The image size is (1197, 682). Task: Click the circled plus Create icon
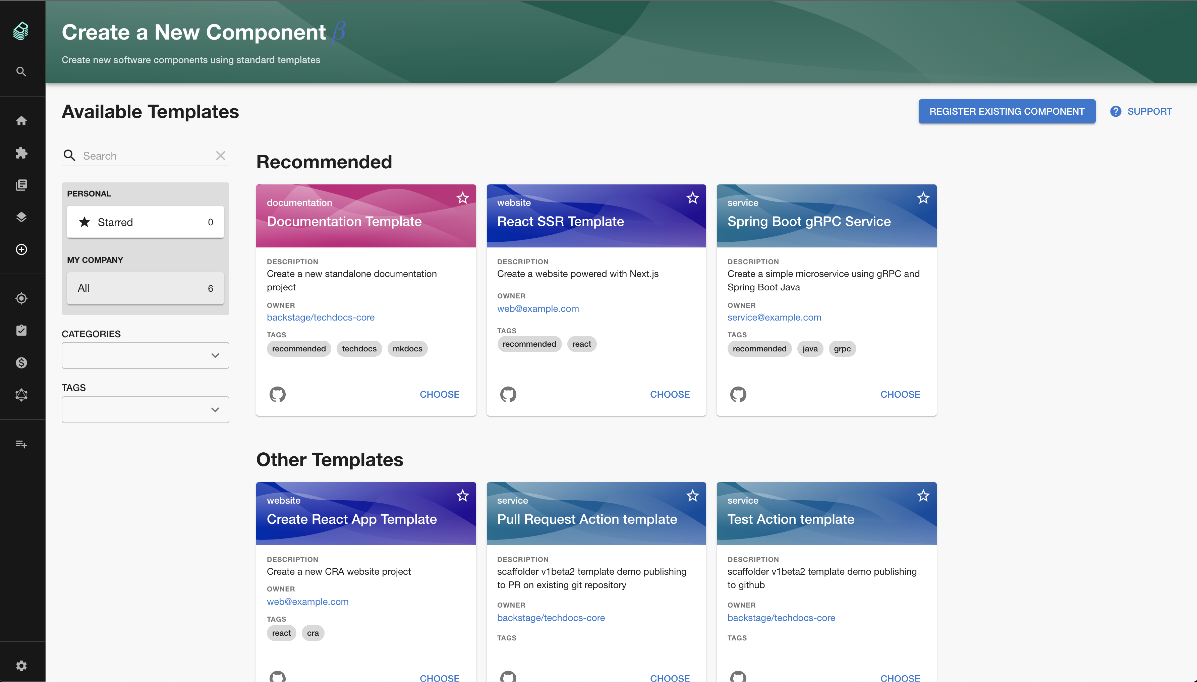tap(21, 249)
